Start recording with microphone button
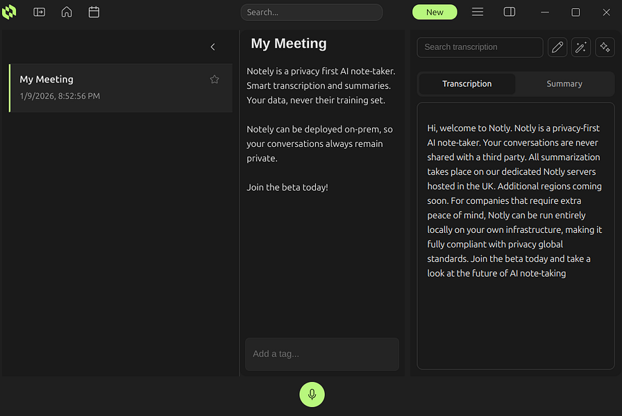This screenshot has height=416, width=622. [x=312, y=395]
